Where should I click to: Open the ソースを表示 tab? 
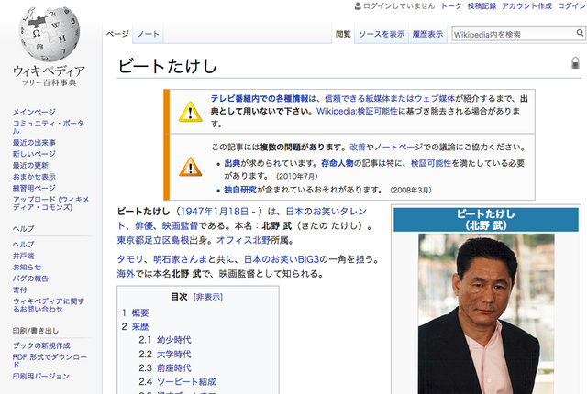[382, 34]
